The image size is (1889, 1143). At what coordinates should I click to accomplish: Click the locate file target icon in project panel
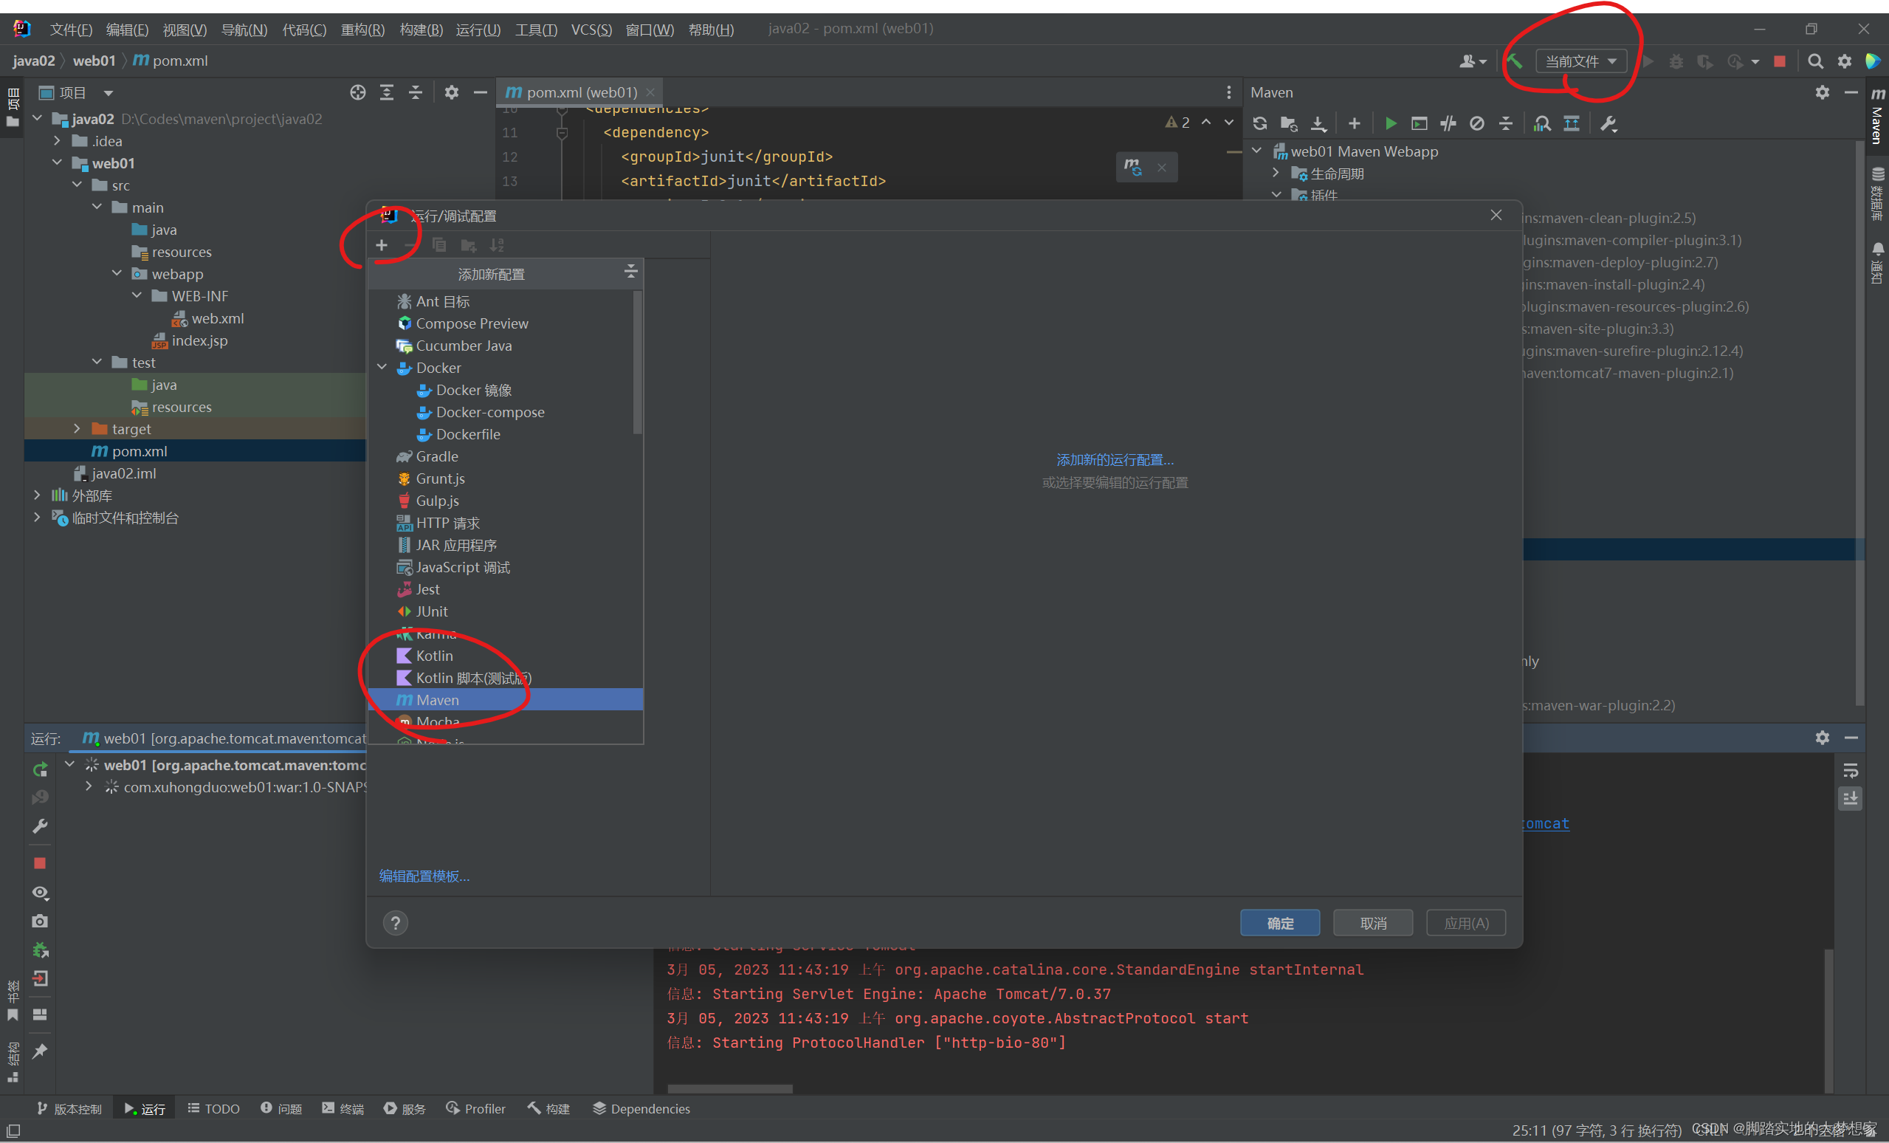click(x=358, y=93)
